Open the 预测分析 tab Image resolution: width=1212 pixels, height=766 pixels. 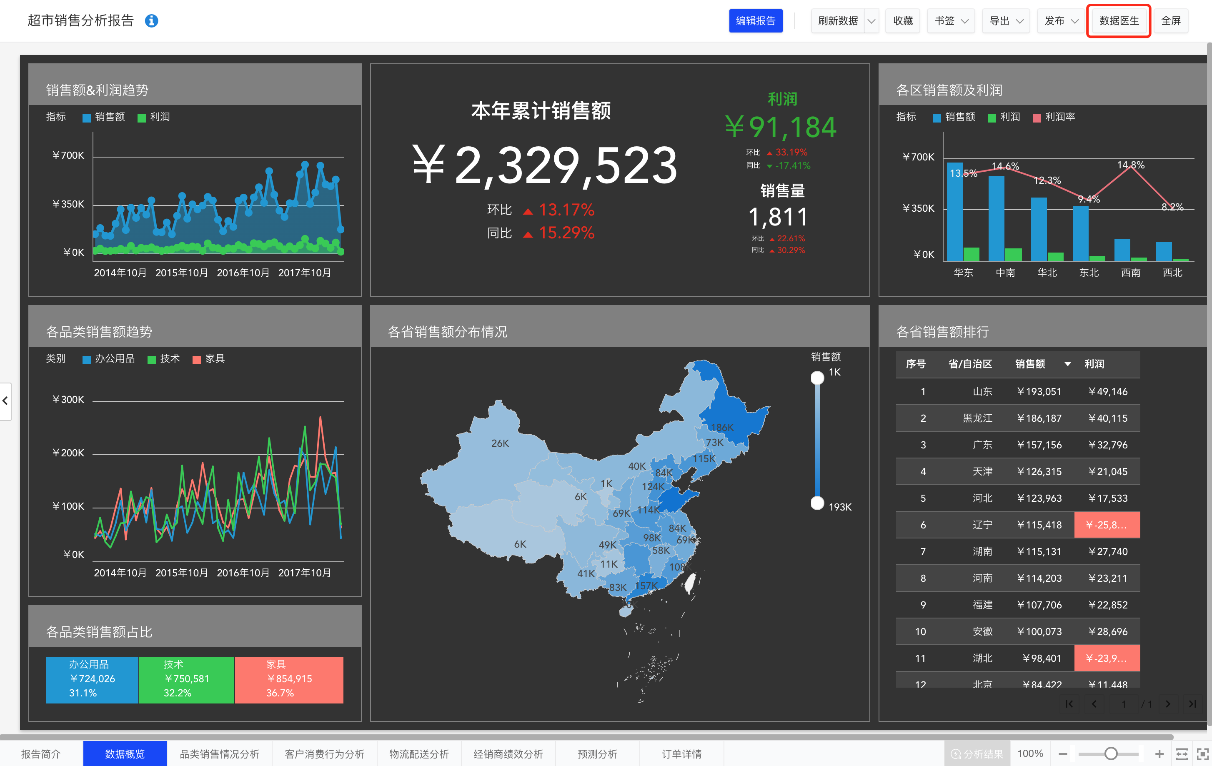click(597, 753)
